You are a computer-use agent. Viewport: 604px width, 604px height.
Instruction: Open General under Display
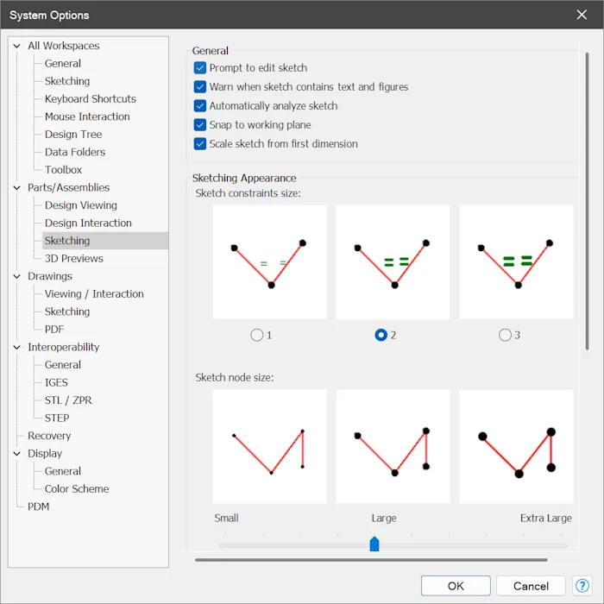pyautogui.click(x=63, y=471)
